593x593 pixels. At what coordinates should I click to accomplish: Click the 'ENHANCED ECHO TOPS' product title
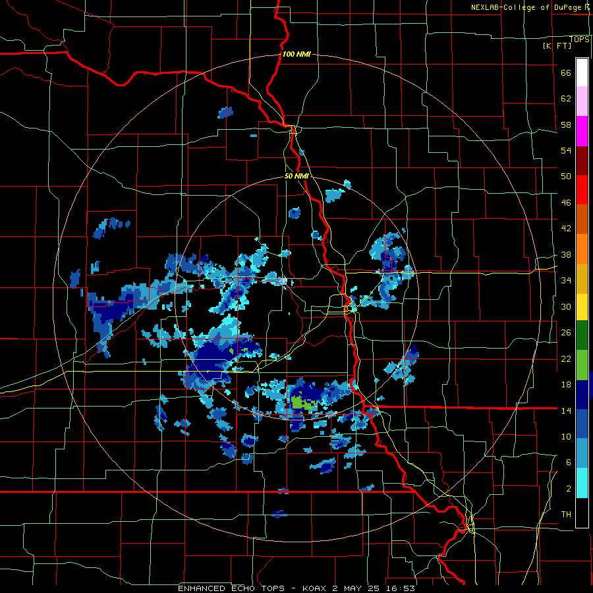click(x=231, y=588)
